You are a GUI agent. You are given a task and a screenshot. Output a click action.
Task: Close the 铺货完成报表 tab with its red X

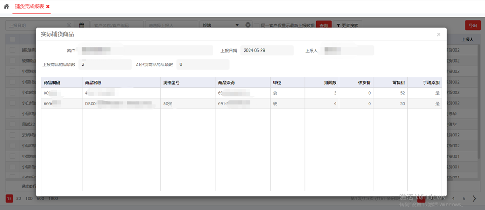48,7
